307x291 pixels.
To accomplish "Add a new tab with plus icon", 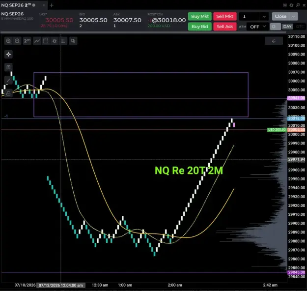I will [x=52, y=5].
